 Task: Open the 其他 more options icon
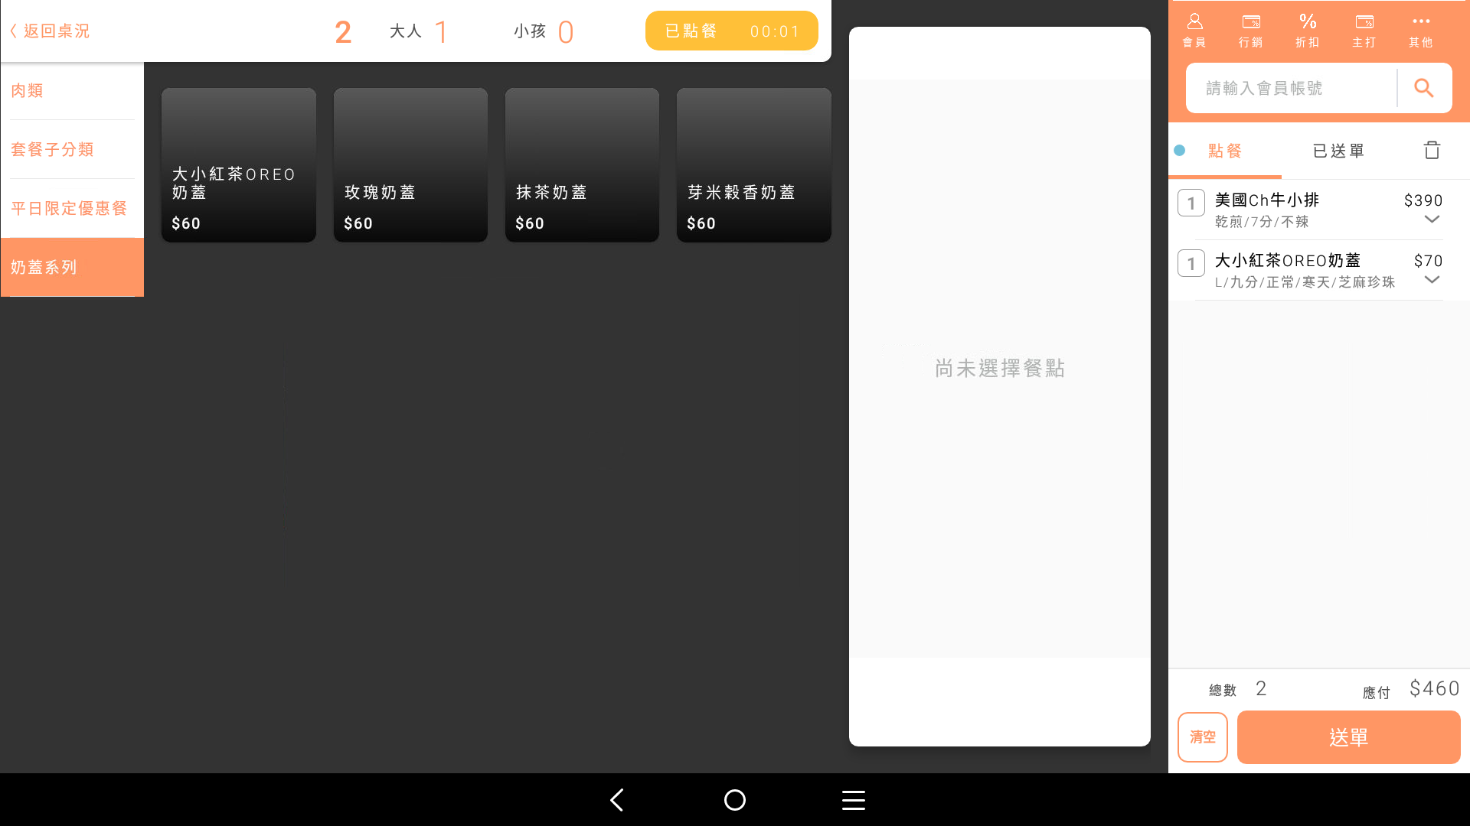[x=1421, y=30]
